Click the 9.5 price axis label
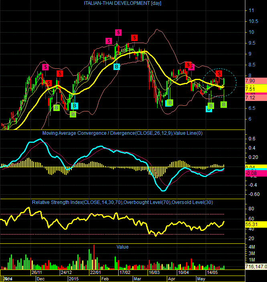Viewport: 267px width, 282px height. pyautogui.click(x=252, y=43)
